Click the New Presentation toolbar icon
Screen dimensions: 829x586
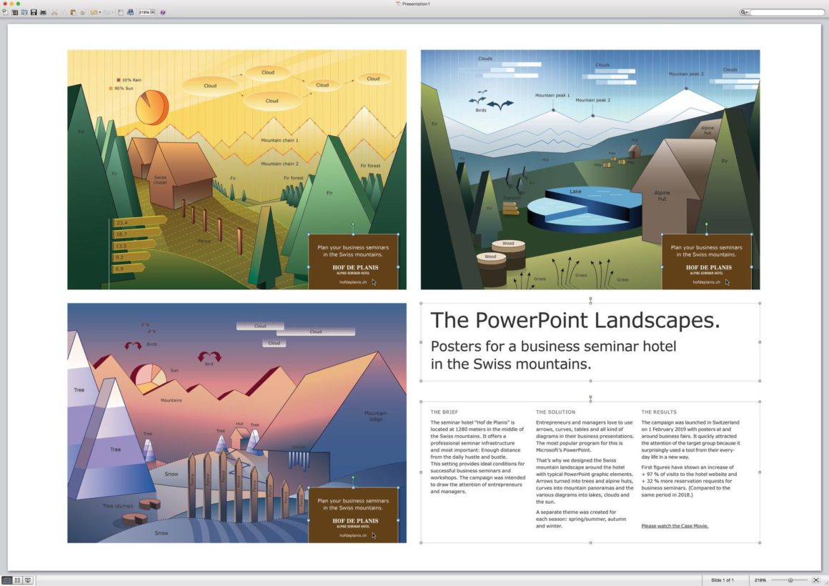(5, 11)
